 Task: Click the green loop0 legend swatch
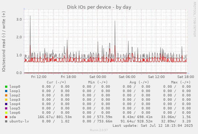6,87
